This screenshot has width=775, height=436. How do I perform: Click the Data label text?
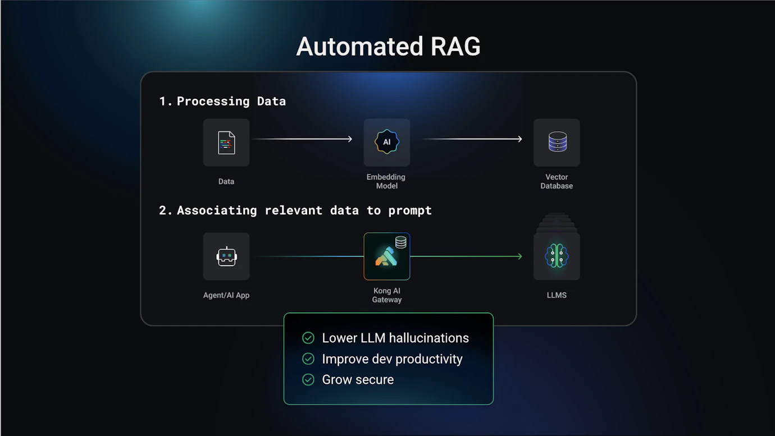pyautogui.click(x=226, y=181)
